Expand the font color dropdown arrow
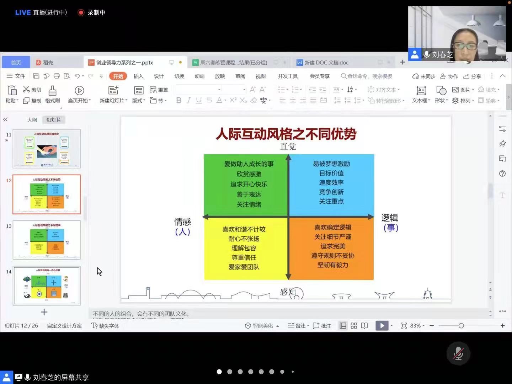512x384 pixels. click(225, 101)
